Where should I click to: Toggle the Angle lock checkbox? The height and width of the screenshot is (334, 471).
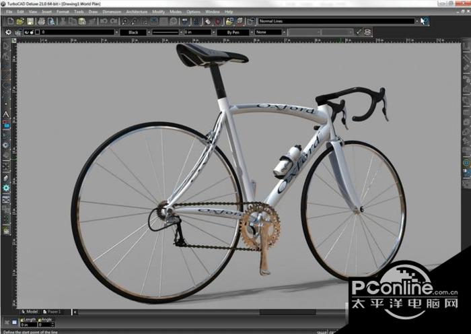click(x=40, y=320)
